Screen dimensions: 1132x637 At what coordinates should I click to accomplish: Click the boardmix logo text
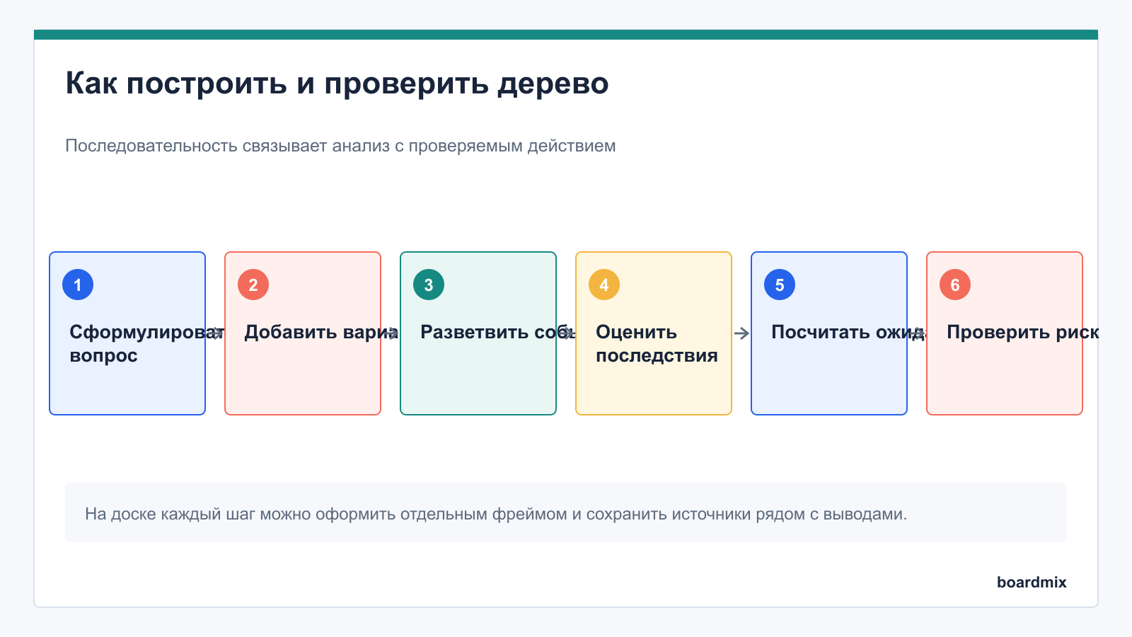[x=1032, y=582]
